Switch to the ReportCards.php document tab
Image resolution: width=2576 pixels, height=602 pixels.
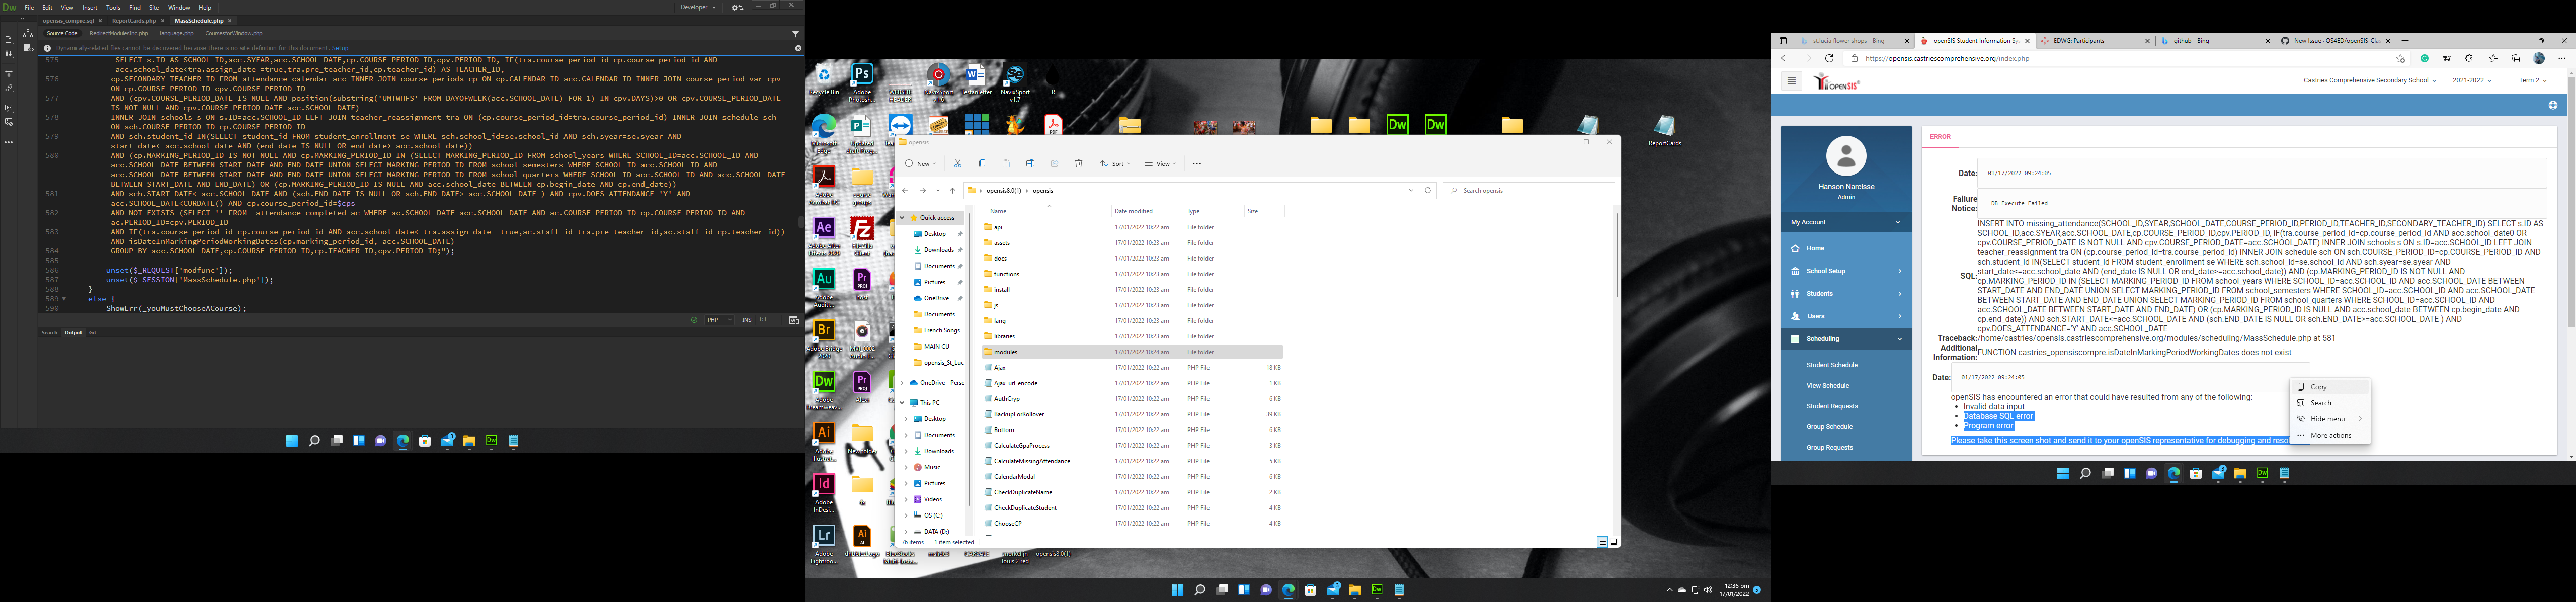click(x=133, y=20)
